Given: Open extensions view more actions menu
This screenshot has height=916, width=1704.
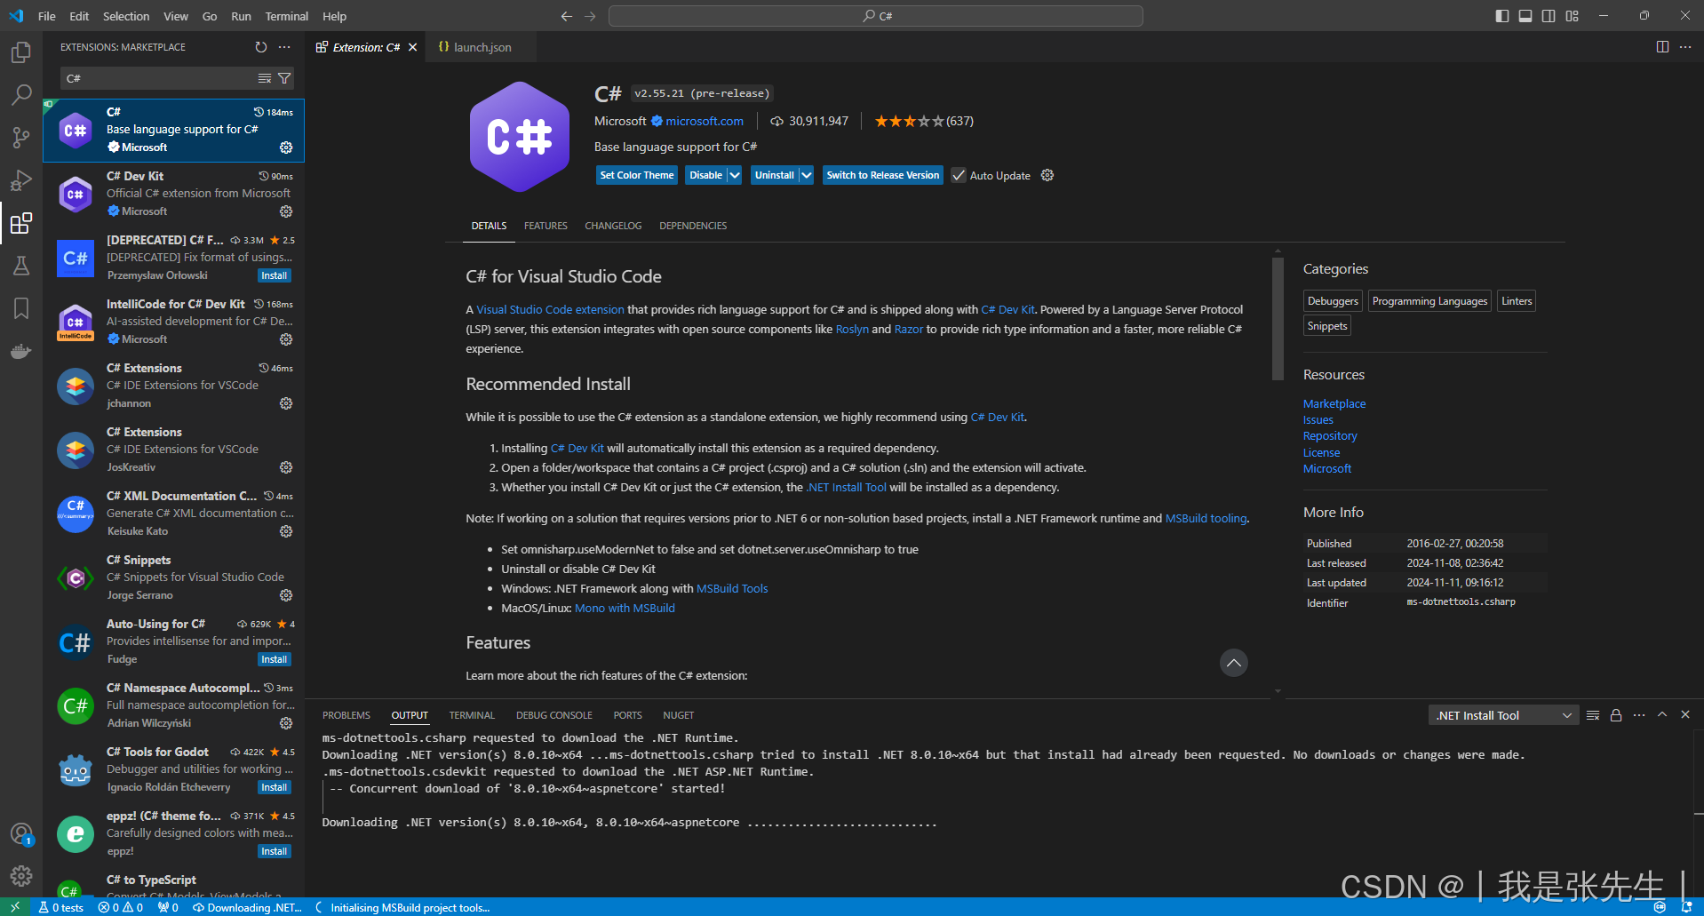Looking at the screenshot, I should tap(284, 47).
